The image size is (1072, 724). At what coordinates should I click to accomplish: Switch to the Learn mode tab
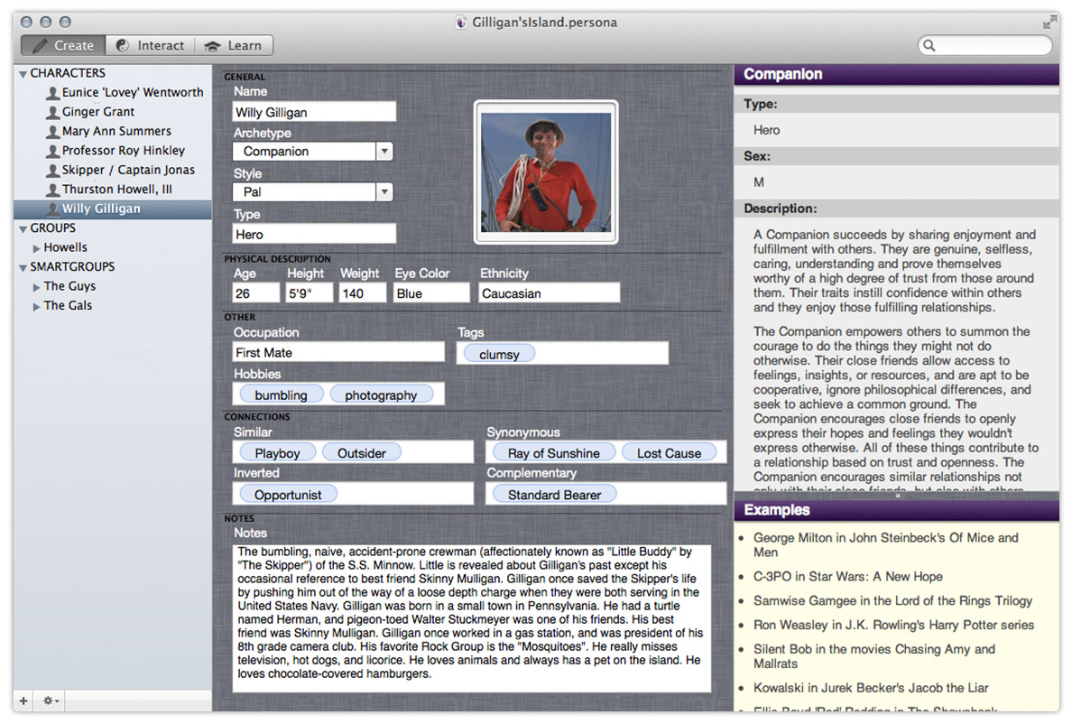tap(234, 45)
